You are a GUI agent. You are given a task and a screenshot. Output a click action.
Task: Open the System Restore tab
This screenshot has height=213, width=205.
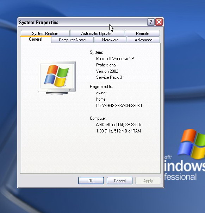tap(45, 34)
